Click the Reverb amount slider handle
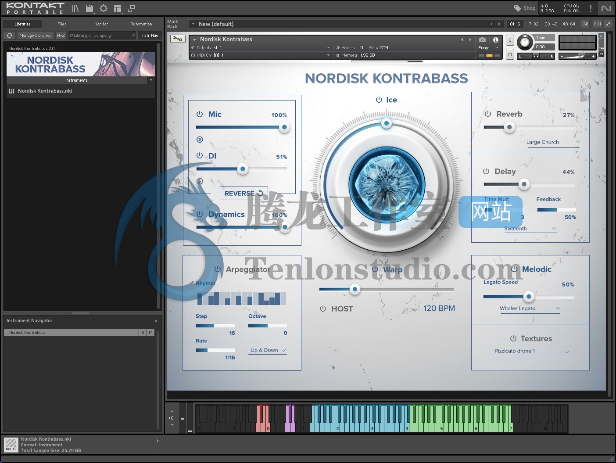This screenshot has width=616, height=463. pyautogui.click(x=509, y=127)
